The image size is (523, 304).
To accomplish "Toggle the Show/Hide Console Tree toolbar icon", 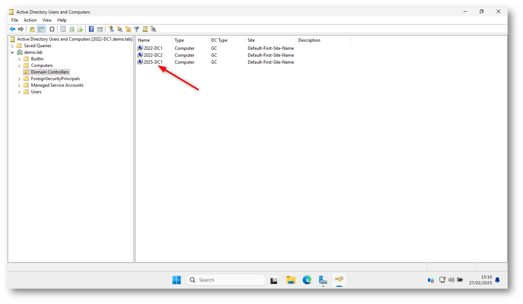I will click(x=41, y=29).
